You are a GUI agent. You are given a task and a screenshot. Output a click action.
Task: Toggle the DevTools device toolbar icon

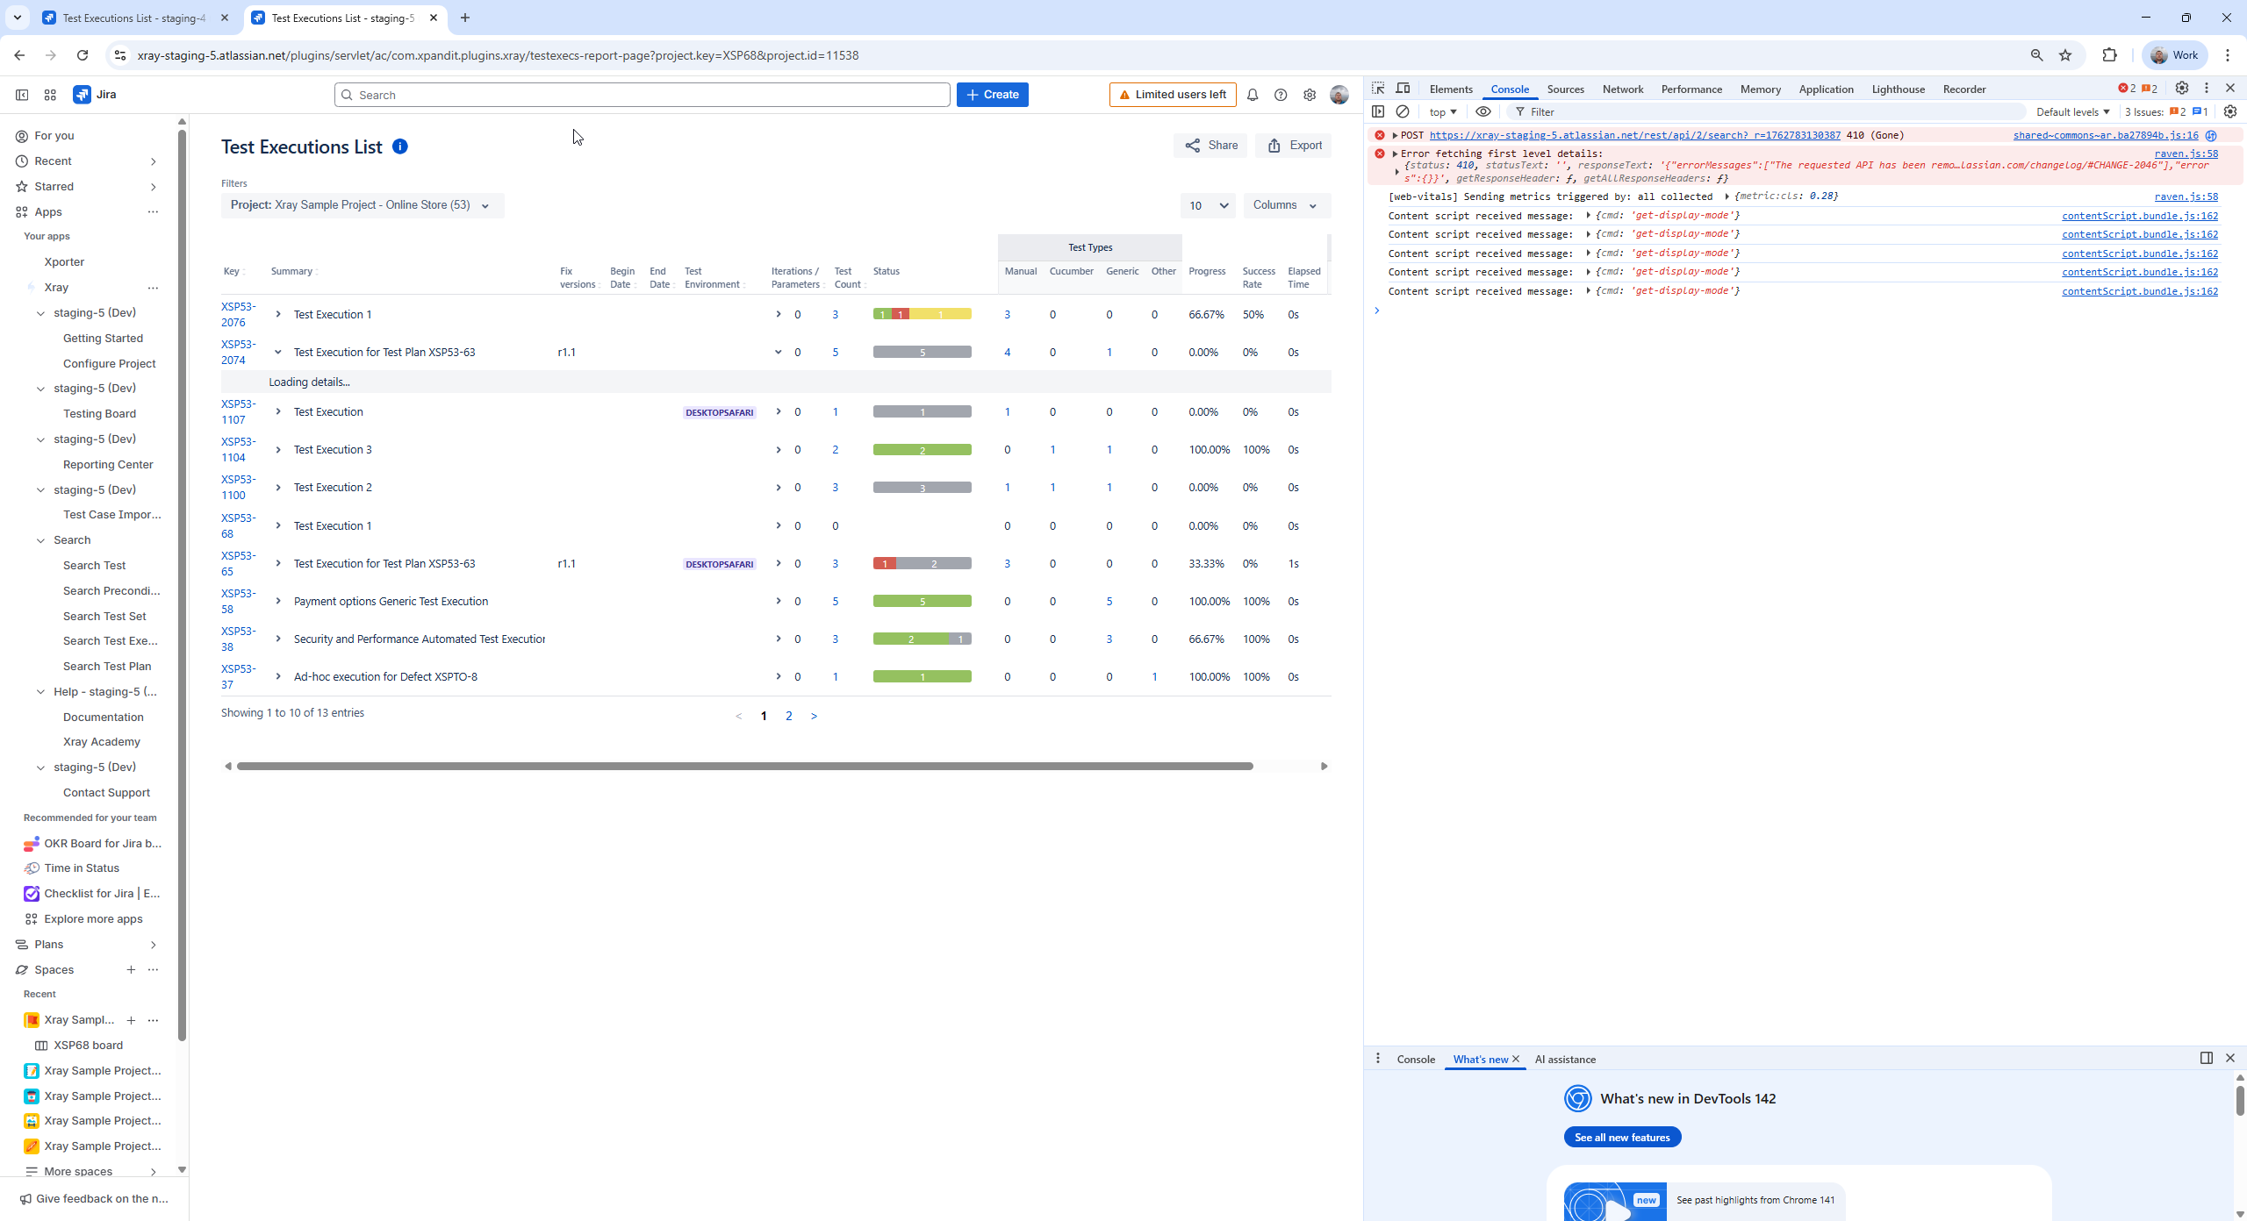(1403, 89)
